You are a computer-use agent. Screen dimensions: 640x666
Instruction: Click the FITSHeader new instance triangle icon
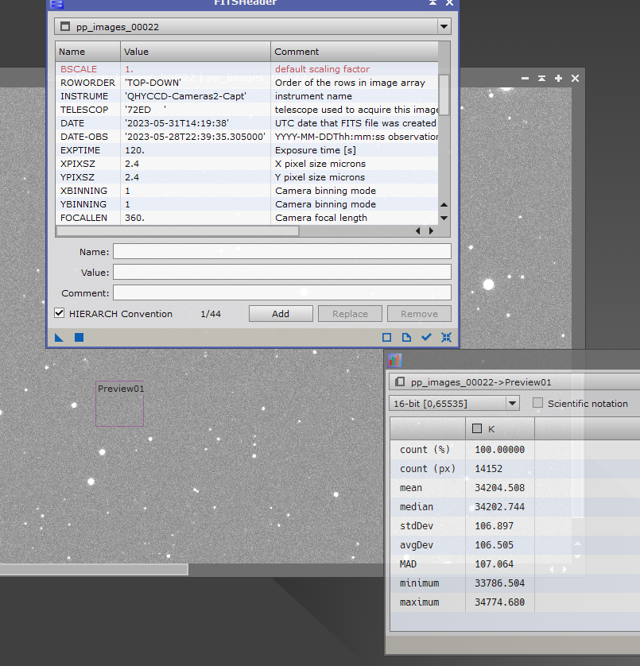(x=59, y=337)
